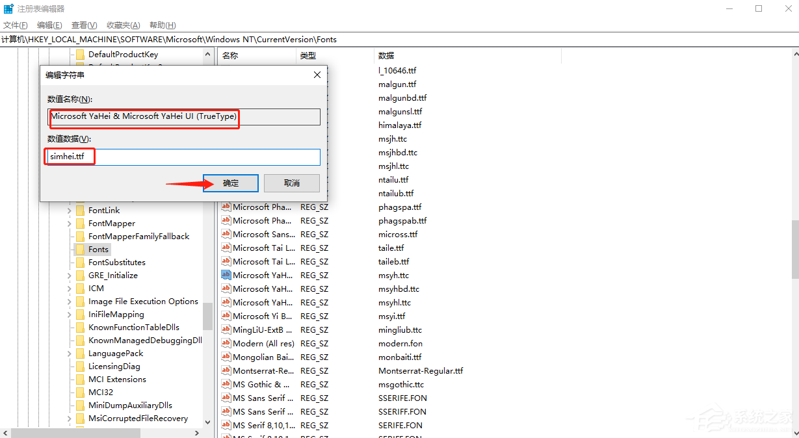Expand the FontMapper tree node
The height and width of the screenshot is (438, 799).
pos(68,223)
